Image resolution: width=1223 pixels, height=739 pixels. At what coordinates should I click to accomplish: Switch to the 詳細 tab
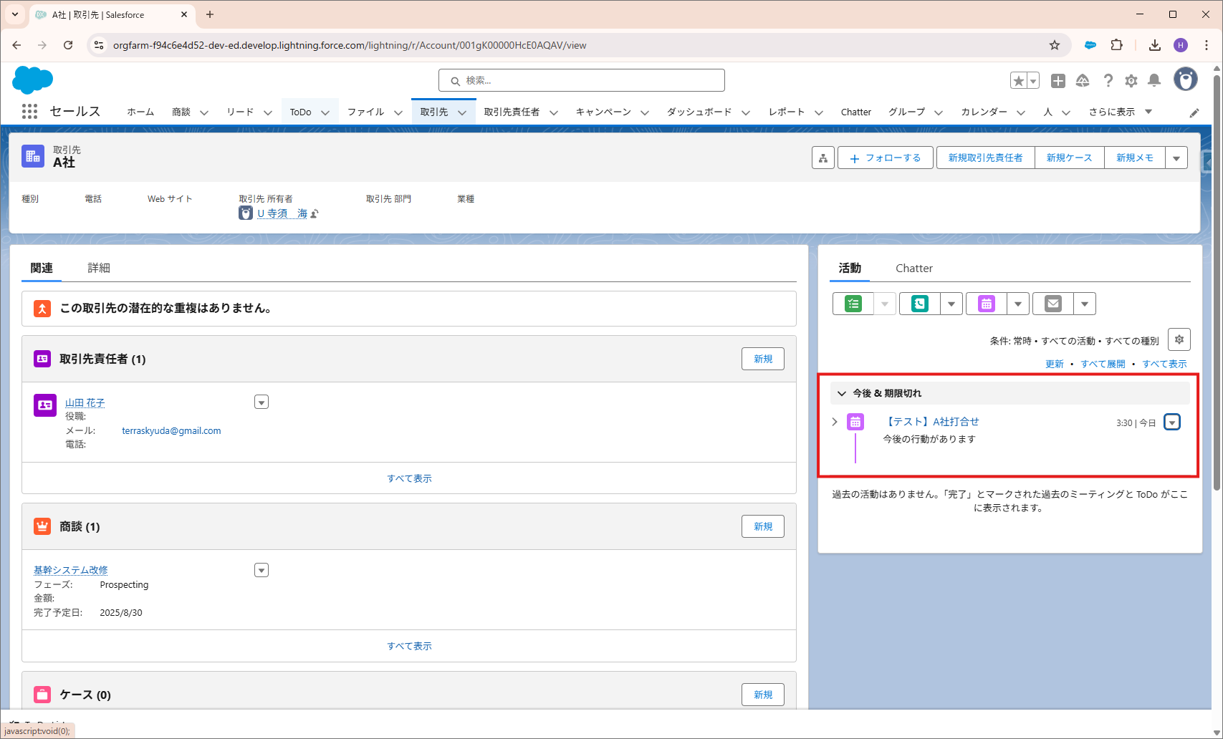99,268
